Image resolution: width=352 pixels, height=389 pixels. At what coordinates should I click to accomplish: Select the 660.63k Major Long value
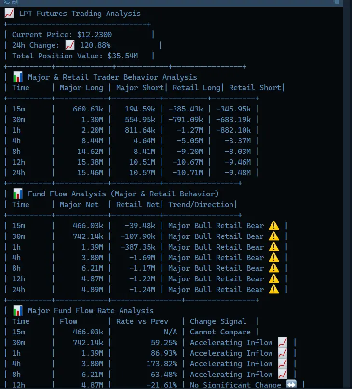point(88,109)
